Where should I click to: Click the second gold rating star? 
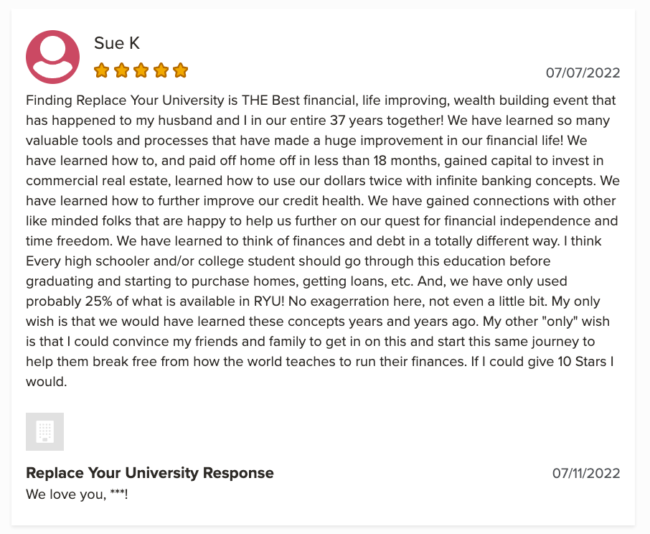tap(121, 70)
